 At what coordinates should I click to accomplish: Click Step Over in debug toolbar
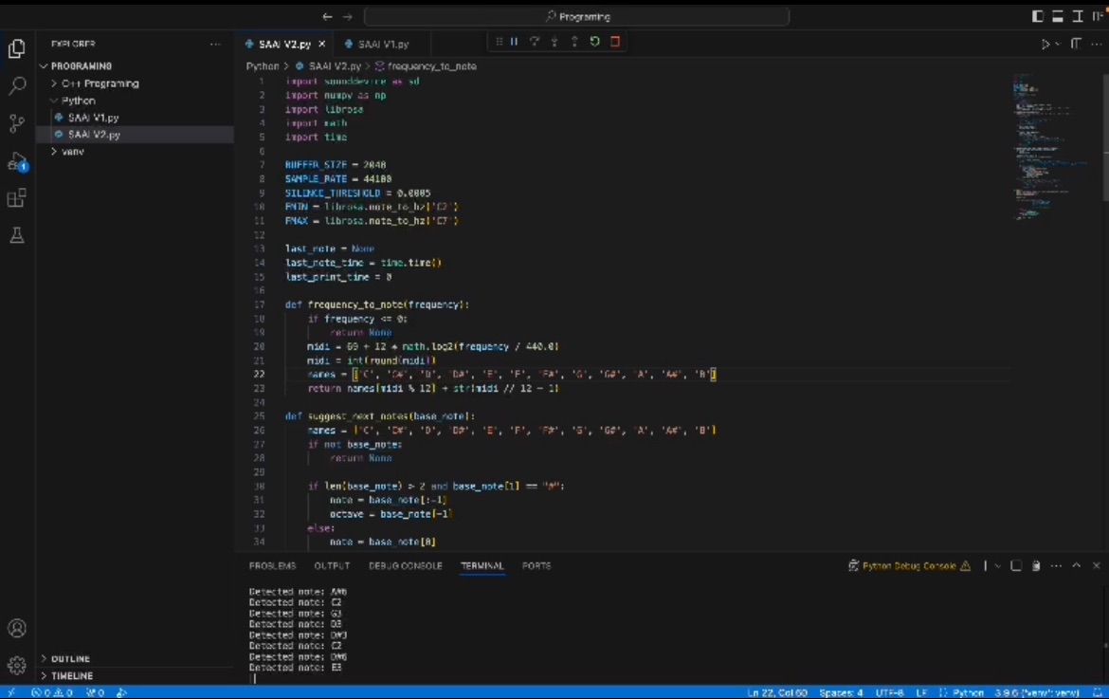tap(535, 42)
